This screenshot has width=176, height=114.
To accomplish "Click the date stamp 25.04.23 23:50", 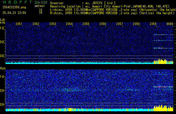I will click(x=14, y=13).
